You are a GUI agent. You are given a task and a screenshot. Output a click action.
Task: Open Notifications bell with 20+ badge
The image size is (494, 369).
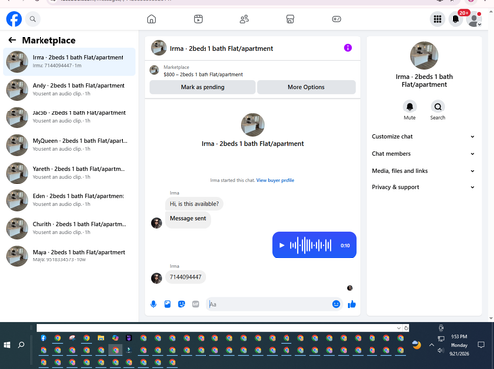(455, 19)
